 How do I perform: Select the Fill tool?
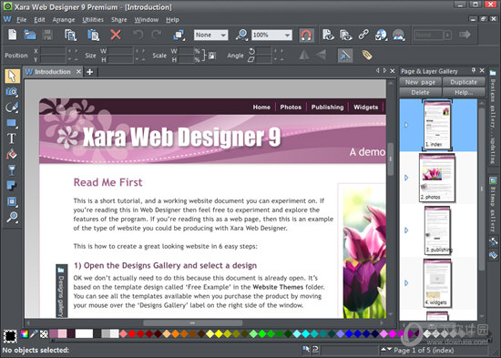[12, 154]
